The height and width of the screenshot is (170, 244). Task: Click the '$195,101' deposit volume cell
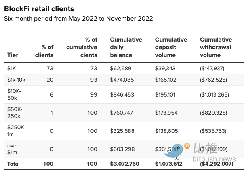tap(165, 95)
